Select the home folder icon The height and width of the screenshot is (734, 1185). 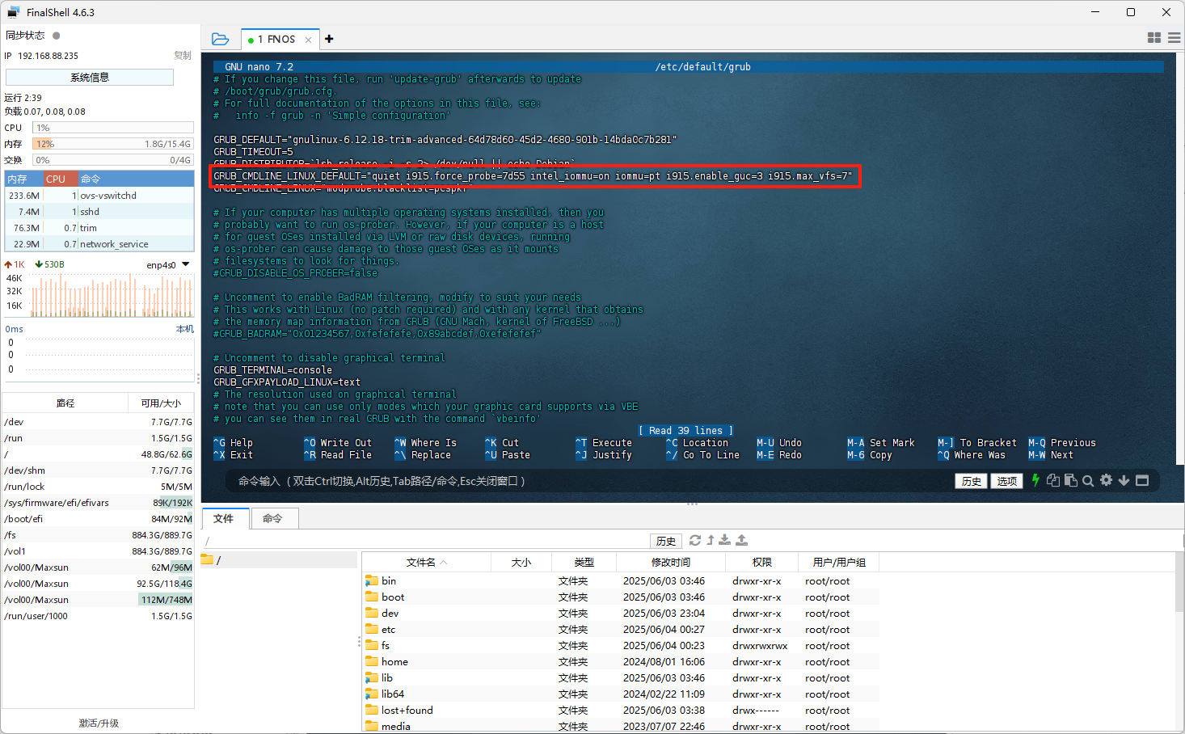point(372,661)
